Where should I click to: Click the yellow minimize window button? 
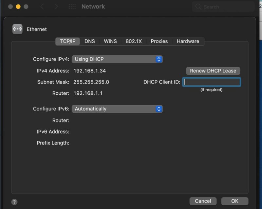click(x=18, y=7)
